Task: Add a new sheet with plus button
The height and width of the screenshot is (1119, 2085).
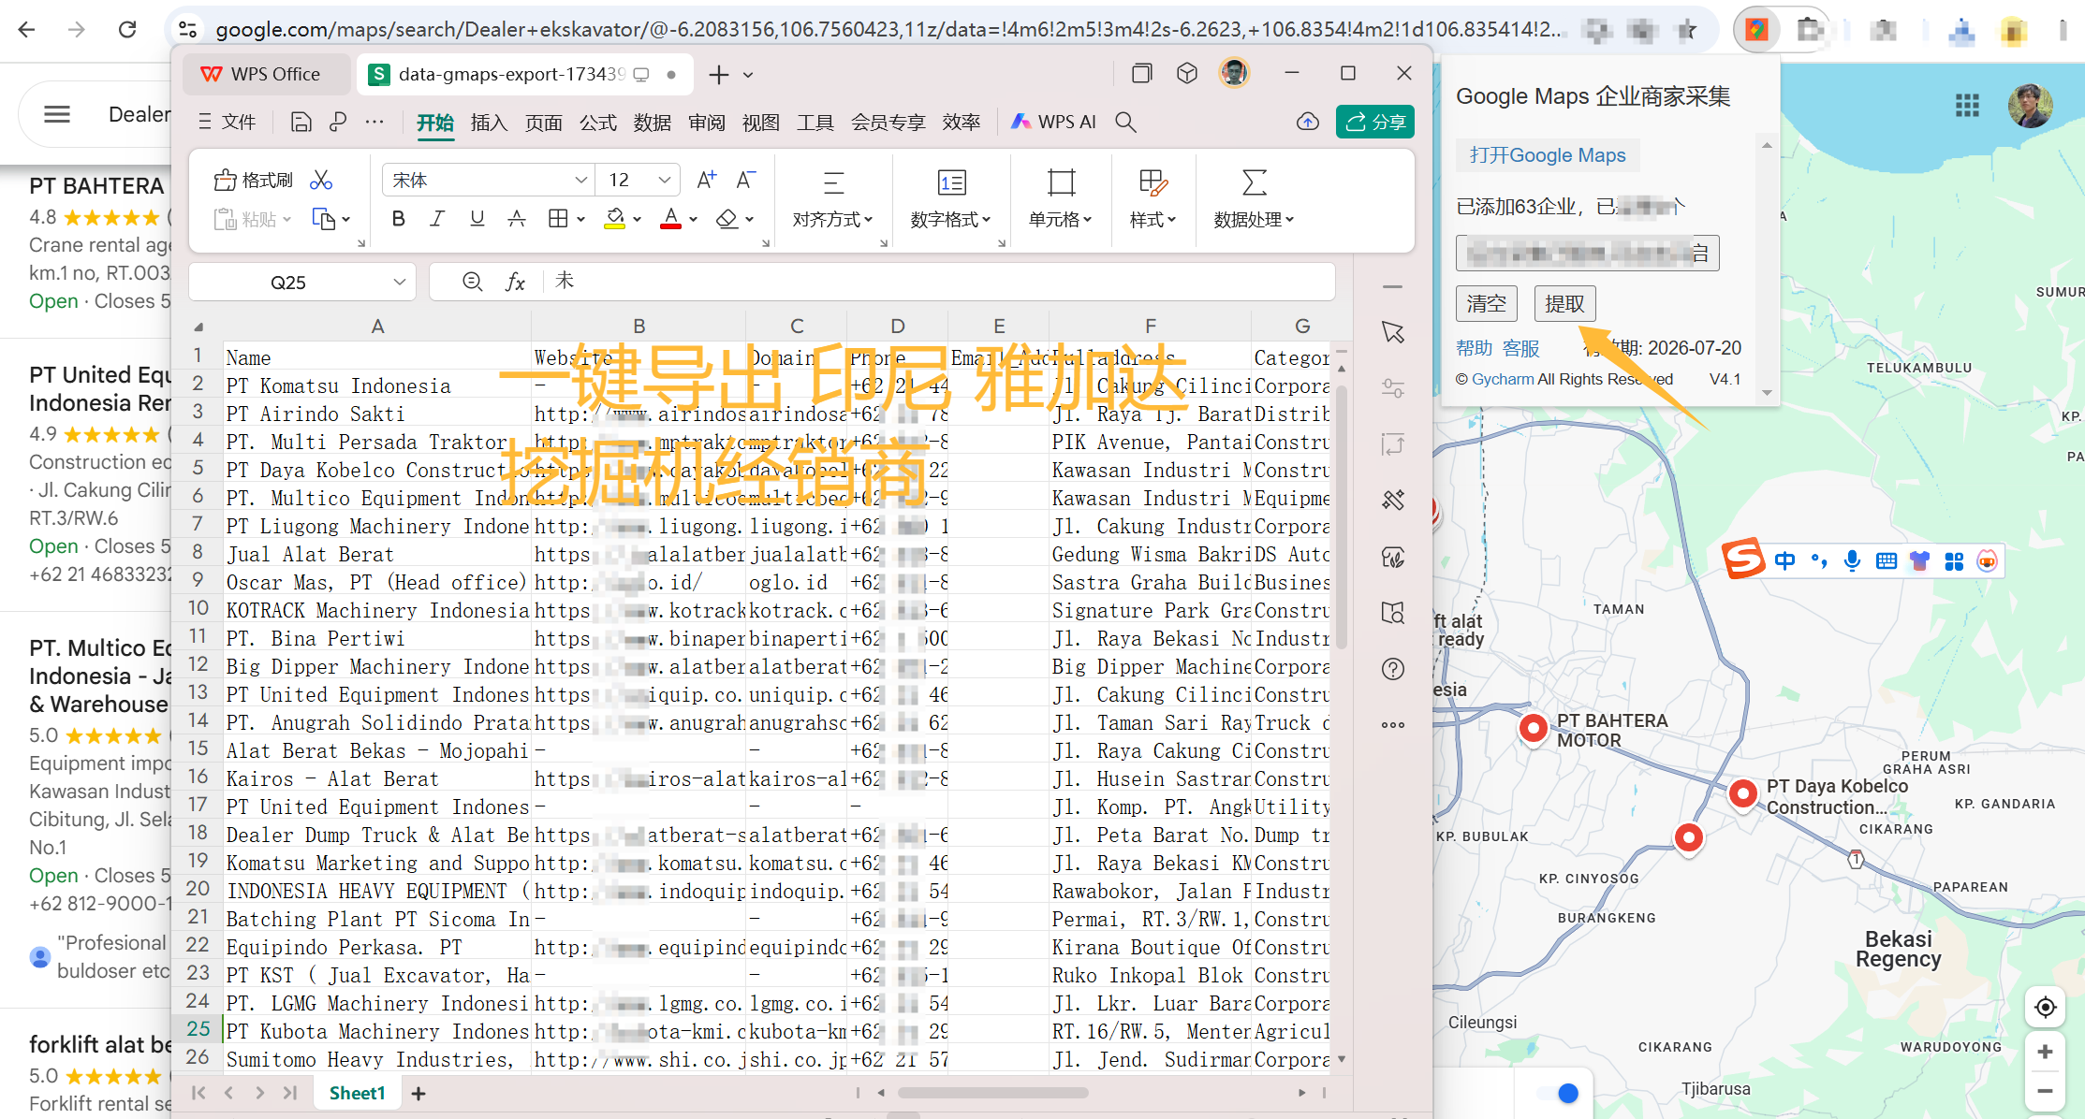Action: pos(418,1093)
